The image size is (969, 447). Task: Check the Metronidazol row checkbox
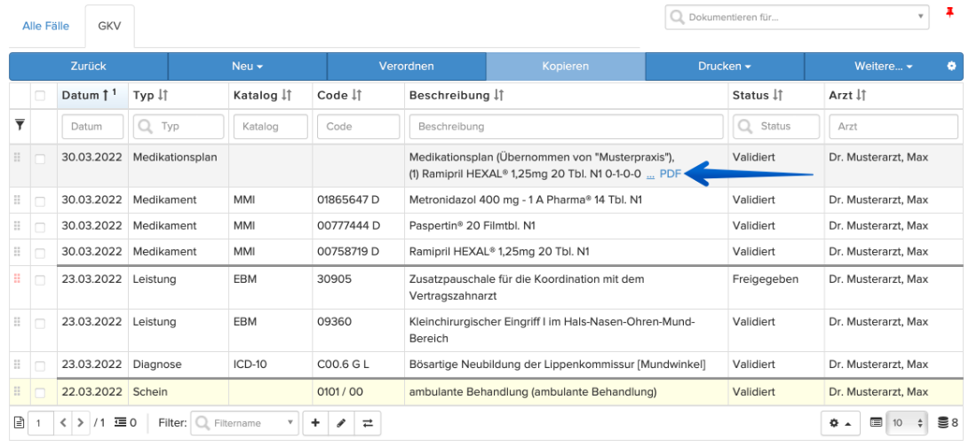(40, 201)
